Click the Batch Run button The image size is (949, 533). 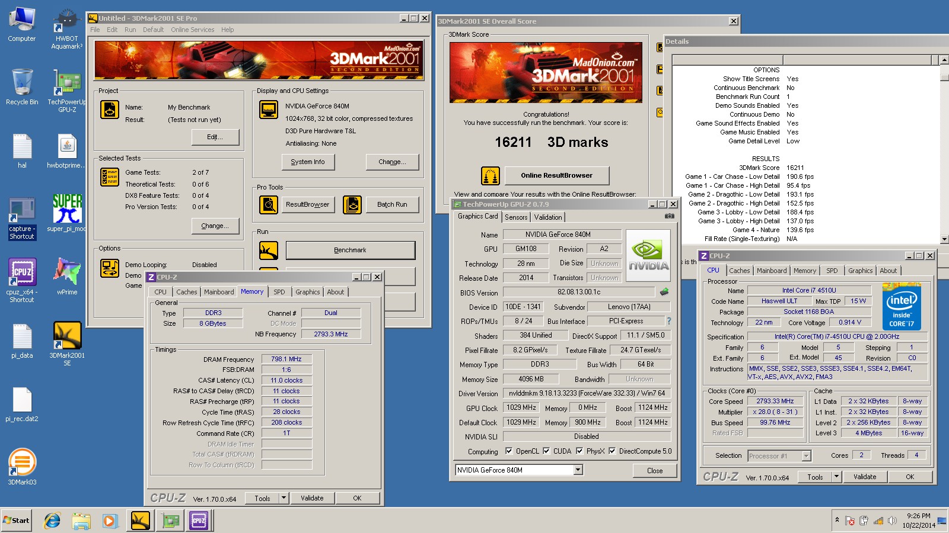pos(392,204)
